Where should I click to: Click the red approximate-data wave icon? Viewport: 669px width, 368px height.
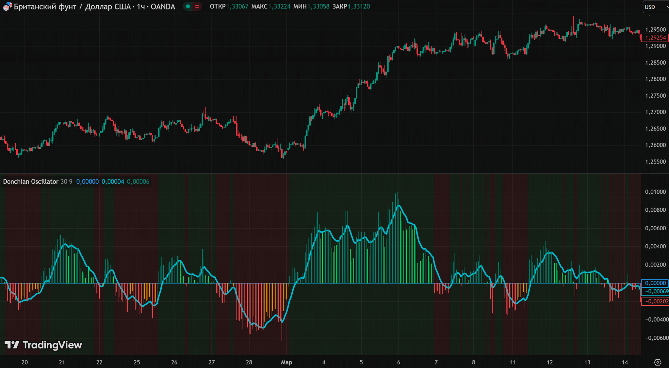[197, 6]
